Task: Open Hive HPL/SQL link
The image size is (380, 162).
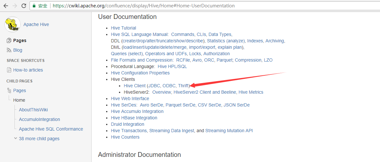Action: (x=172, y=66)
